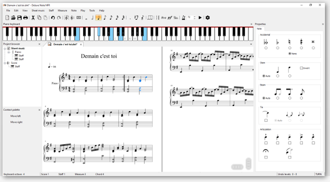The height and width of the screenshot is (182, 330).
Task: Enable the fermata articulation checkbox
Action: coord(266,157)
